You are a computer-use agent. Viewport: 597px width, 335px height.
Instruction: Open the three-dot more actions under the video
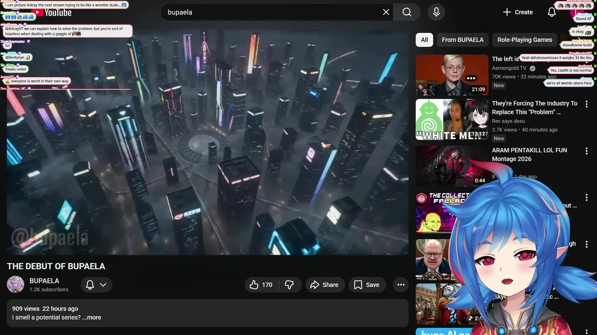point(401,285)
